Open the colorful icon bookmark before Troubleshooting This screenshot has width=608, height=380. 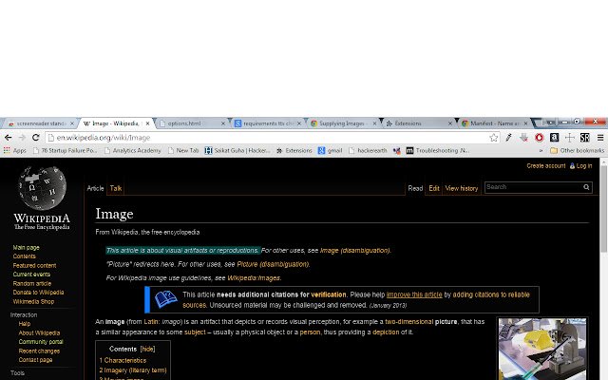click(x=397, y=150)
